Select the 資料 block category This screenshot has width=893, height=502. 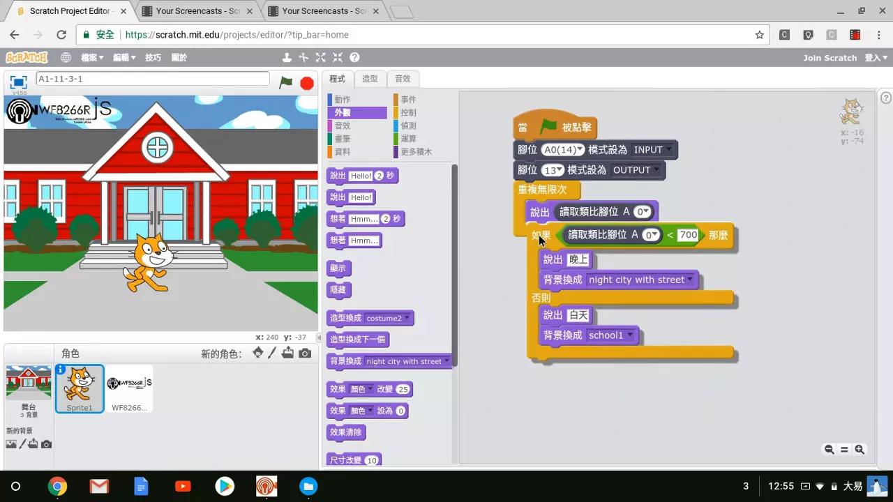(357, 151)
